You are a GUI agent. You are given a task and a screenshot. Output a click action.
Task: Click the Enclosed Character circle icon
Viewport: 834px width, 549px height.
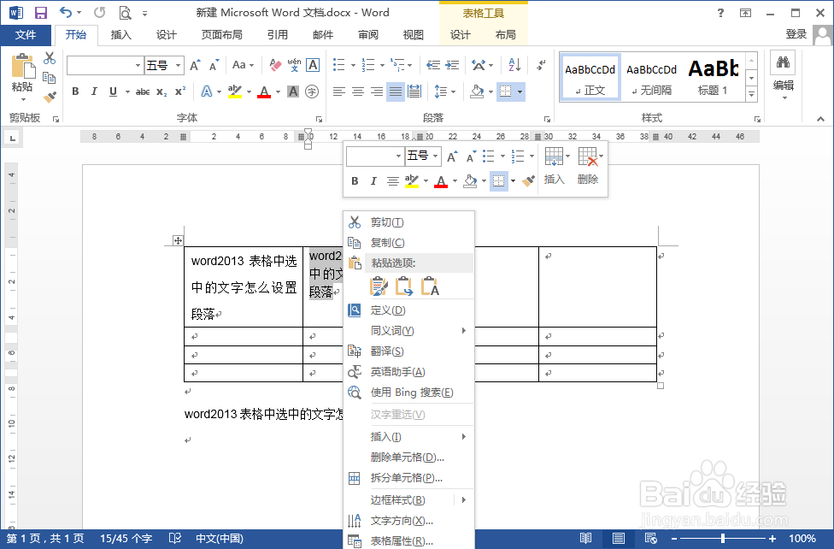(x=312, y=91)
